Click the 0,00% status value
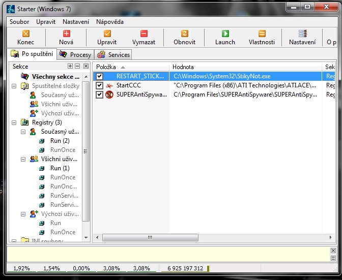The height and width of the screenshot is (280, 342). pos(81,268)
